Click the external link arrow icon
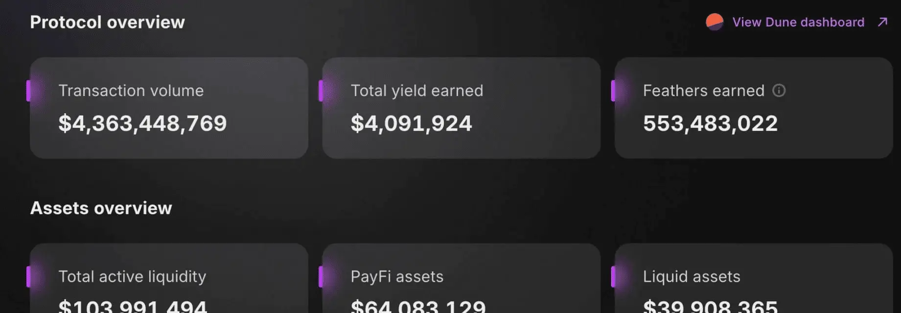 [x=882, y=22]
